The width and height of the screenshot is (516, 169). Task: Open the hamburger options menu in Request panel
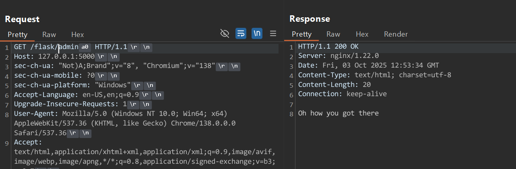[273, 33]
